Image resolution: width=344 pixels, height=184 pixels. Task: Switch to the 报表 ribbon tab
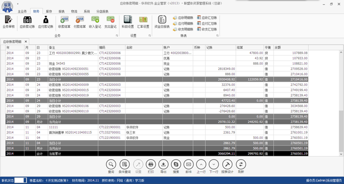pyautogui.click(x=62, y=11)
